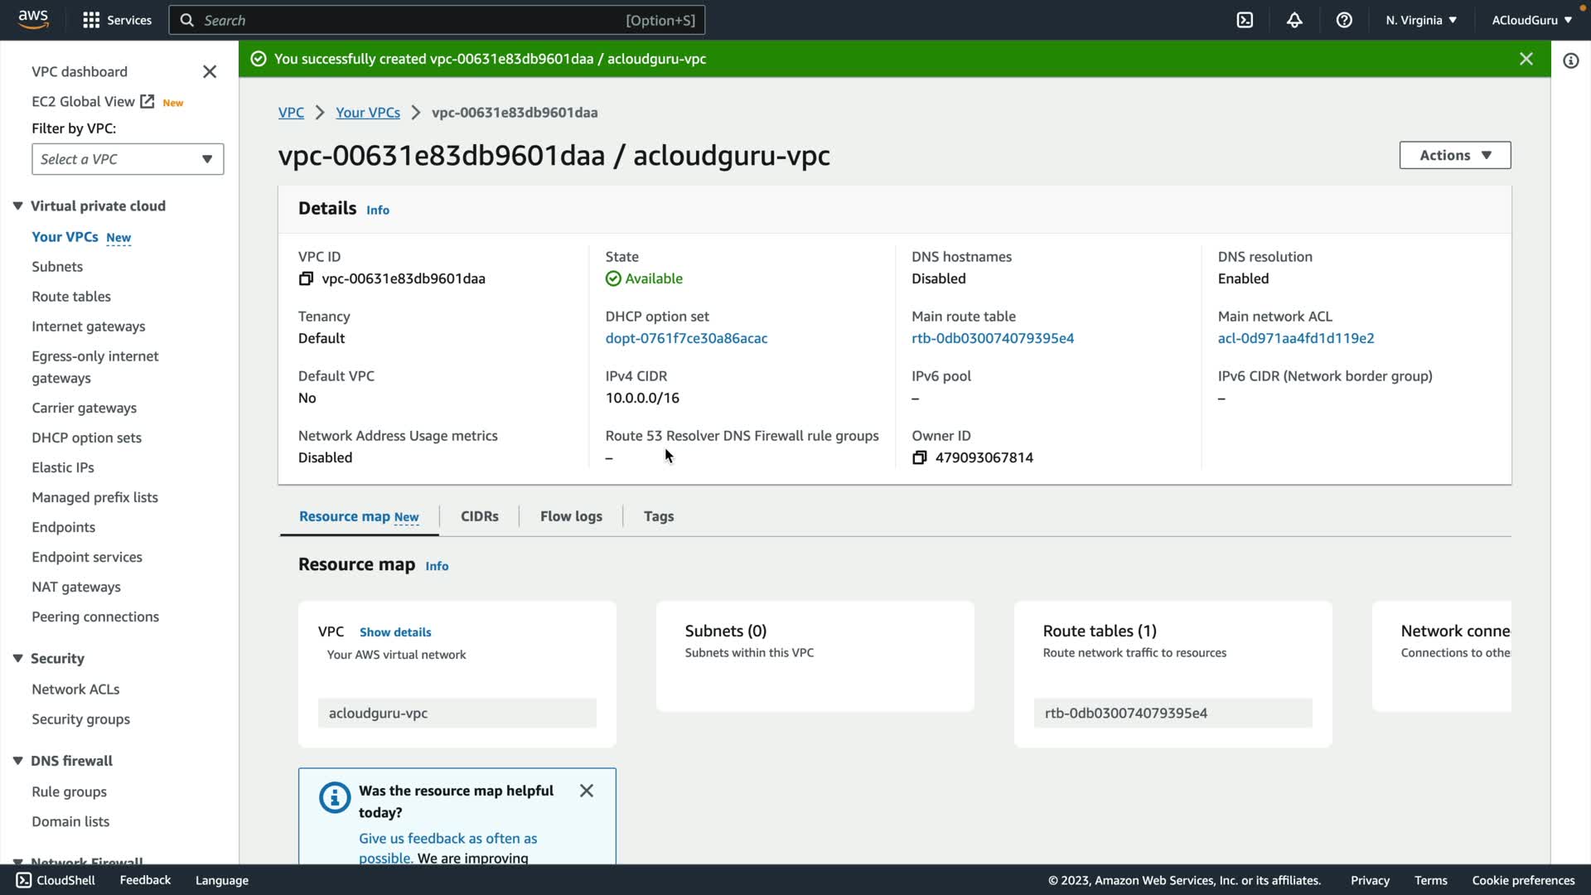Open the help question mark icon
This screenshot has width=1591, height=895.
1344,20
